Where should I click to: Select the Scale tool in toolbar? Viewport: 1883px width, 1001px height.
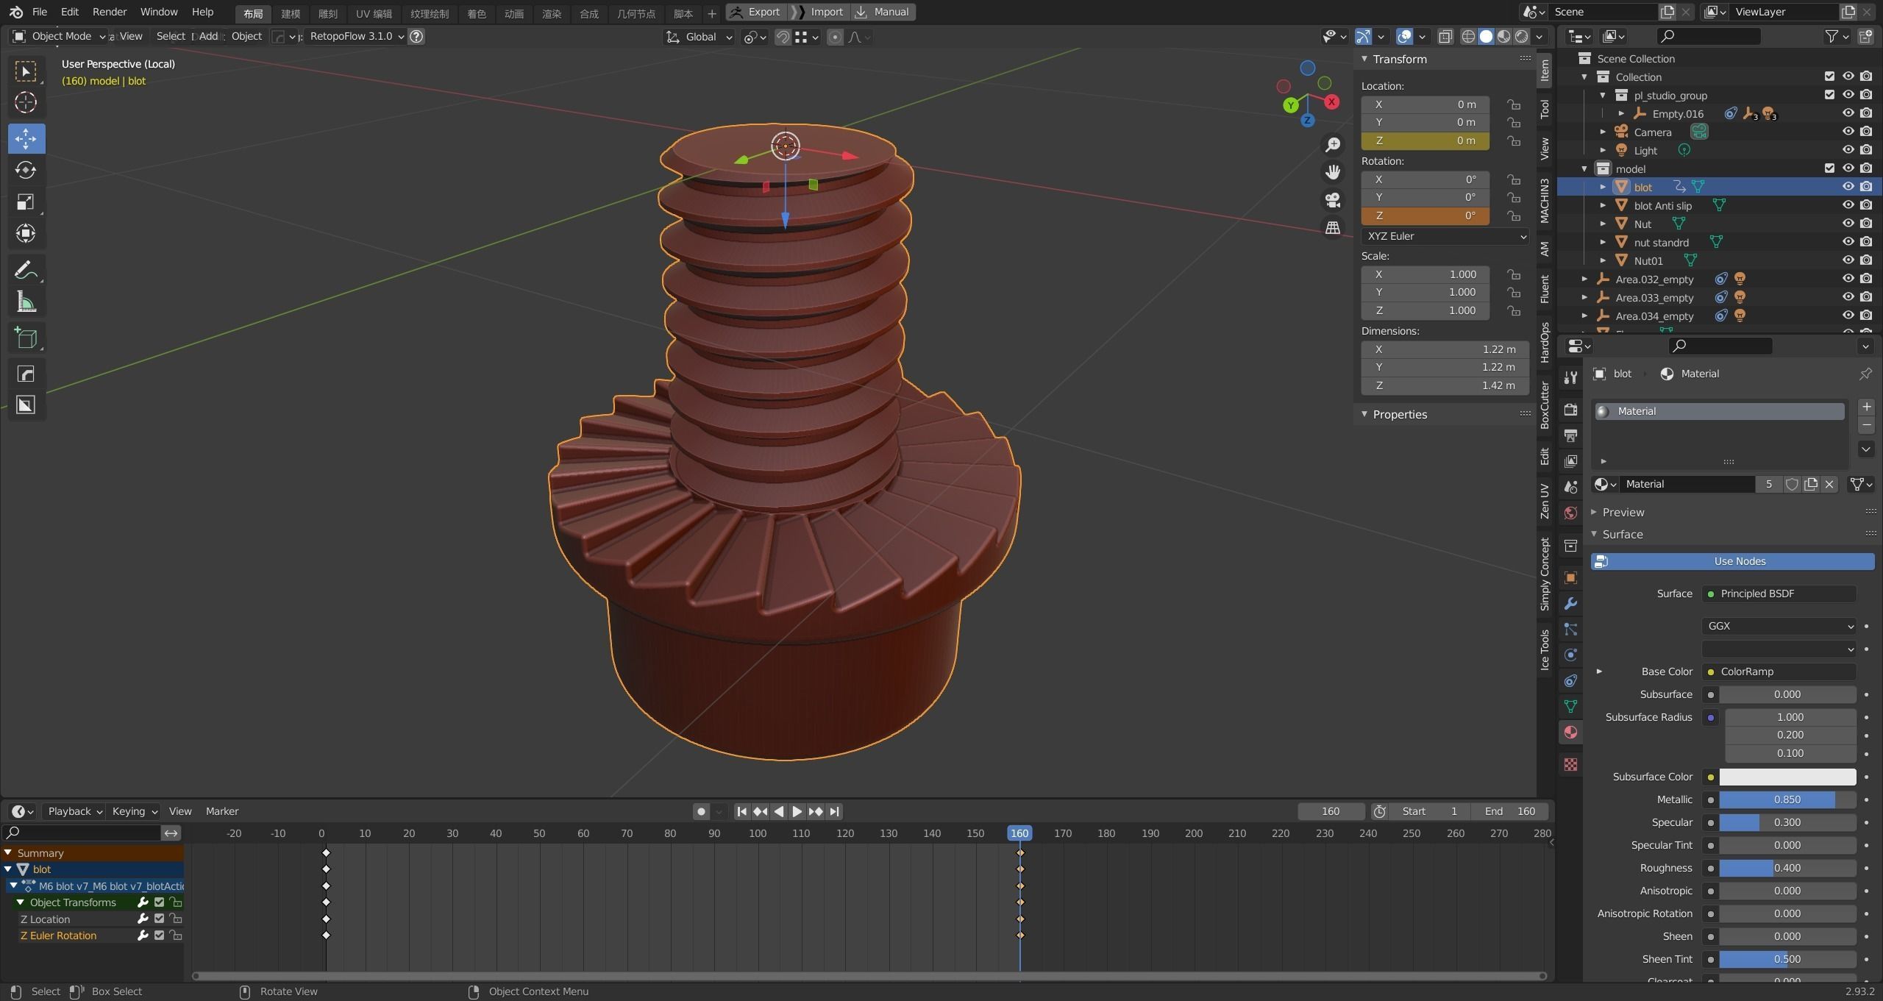(x=26, y=202)
